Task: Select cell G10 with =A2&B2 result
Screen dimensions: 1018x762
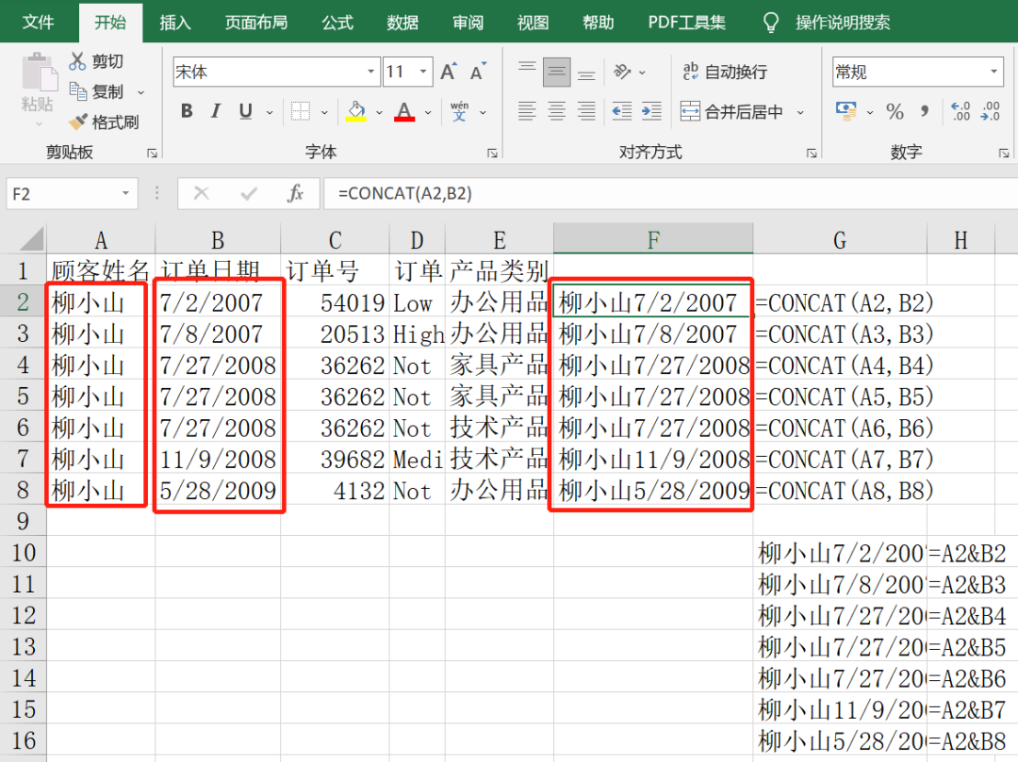Action: tap(840, 553)
